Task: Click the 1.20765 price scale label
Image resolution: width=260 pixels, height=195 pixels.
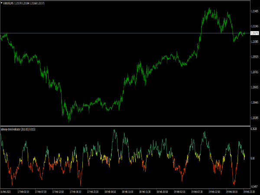Action: (x=254, y=72)
